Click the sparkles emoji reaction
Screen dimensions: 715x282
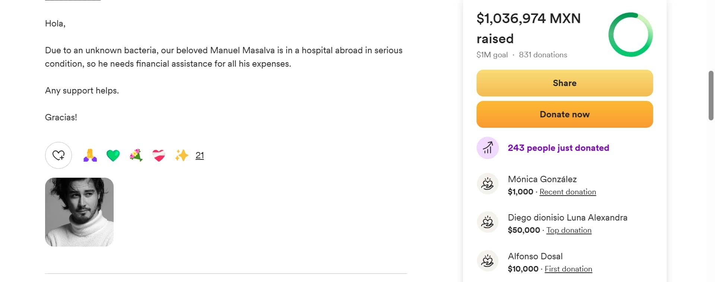pyautogui.click(x=181, y=155)
